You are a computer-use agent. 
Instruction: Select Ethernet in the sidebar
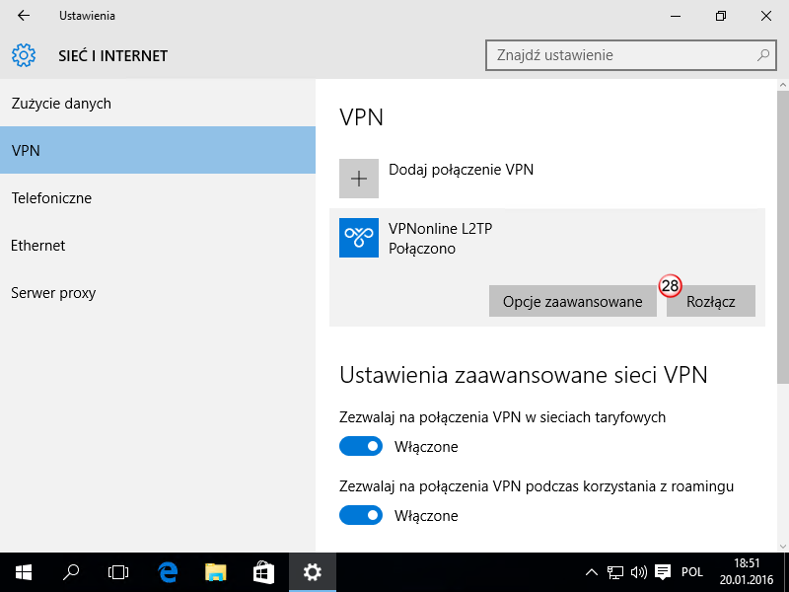[x=158, y=245]
